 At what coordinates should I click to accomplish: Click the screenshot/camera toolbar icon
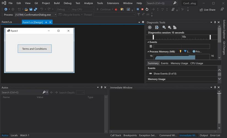pos(128,9)
